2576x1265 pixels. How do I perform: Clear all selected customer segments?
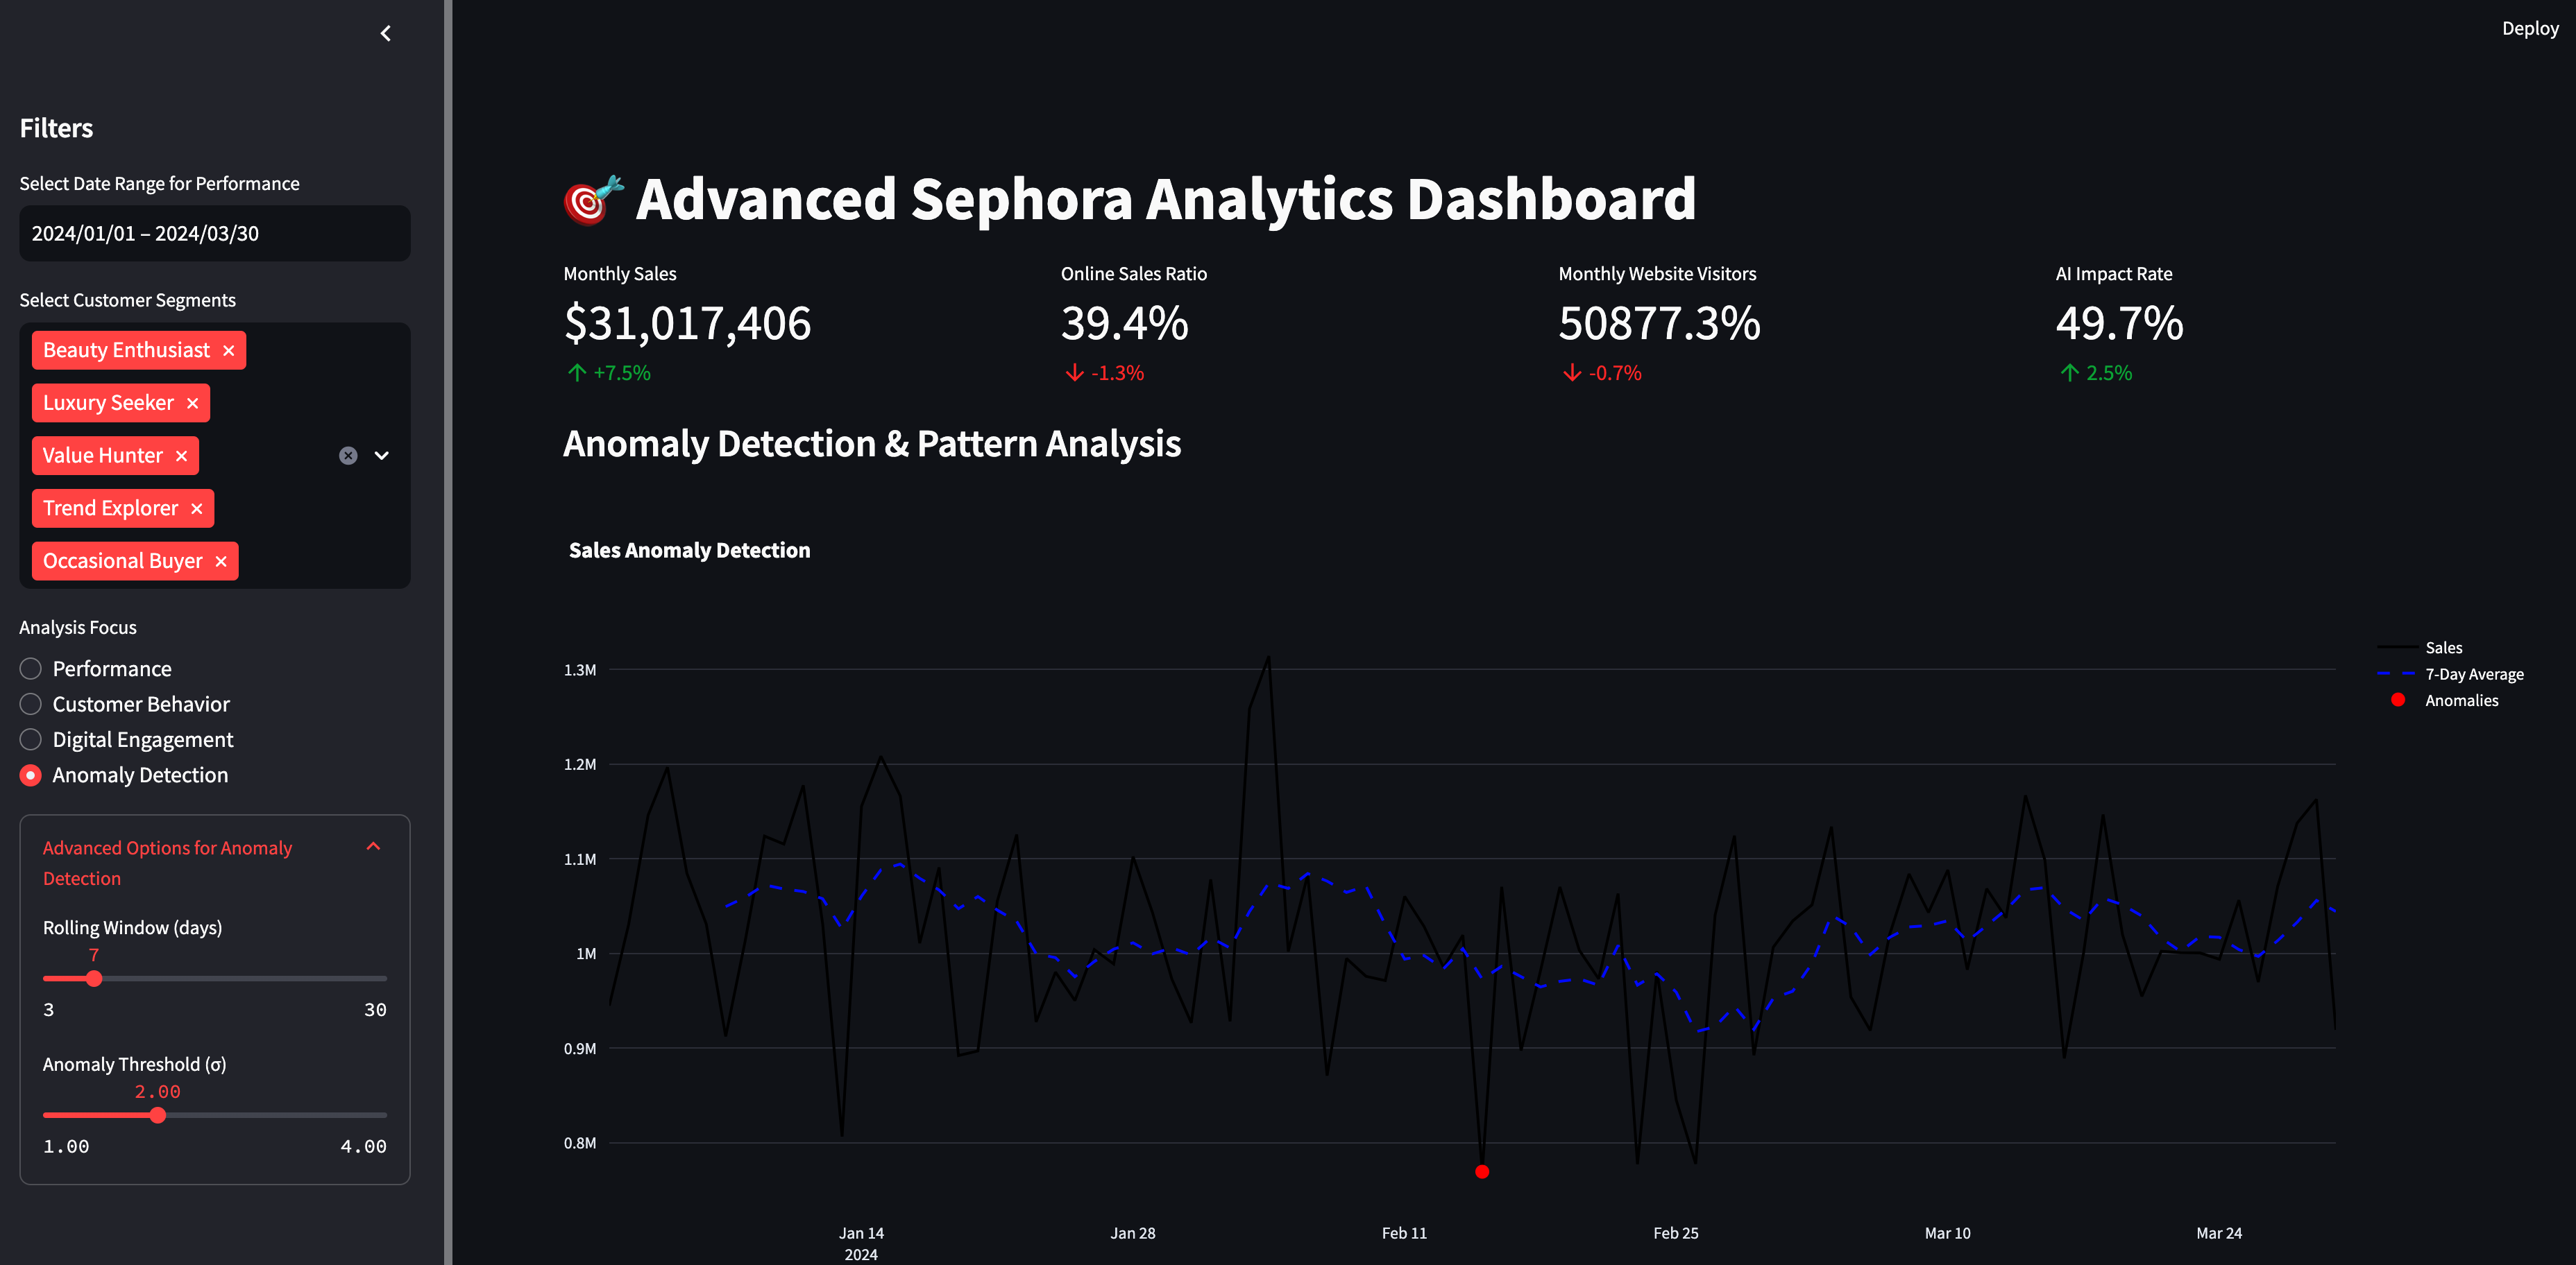point(348,456)
